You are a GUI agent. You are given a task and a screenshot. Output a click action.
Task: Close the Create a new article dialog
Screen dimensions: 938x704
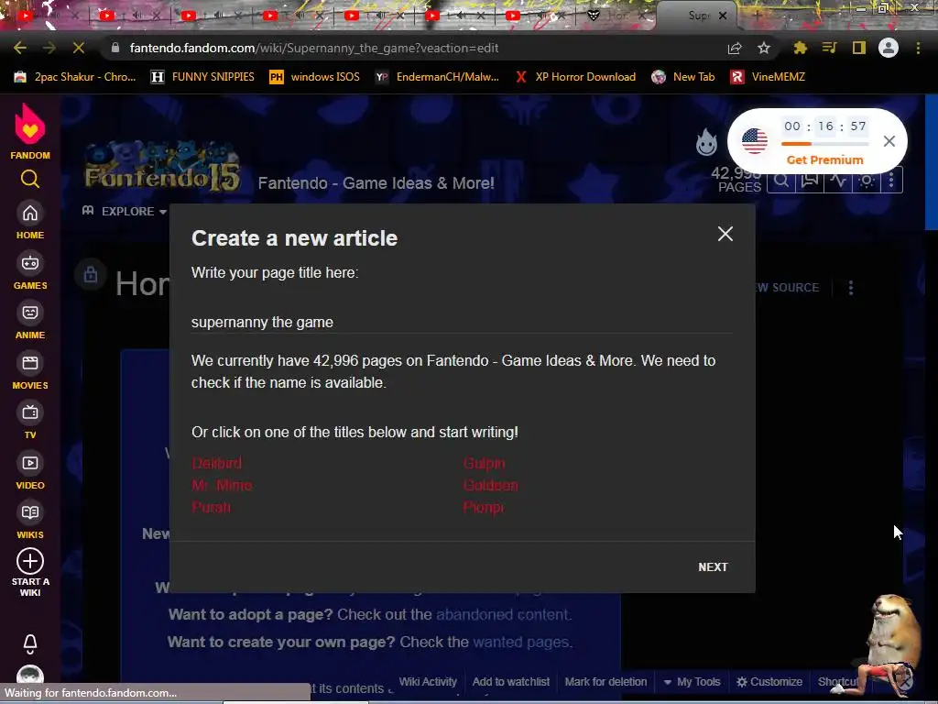pos(725,234)
